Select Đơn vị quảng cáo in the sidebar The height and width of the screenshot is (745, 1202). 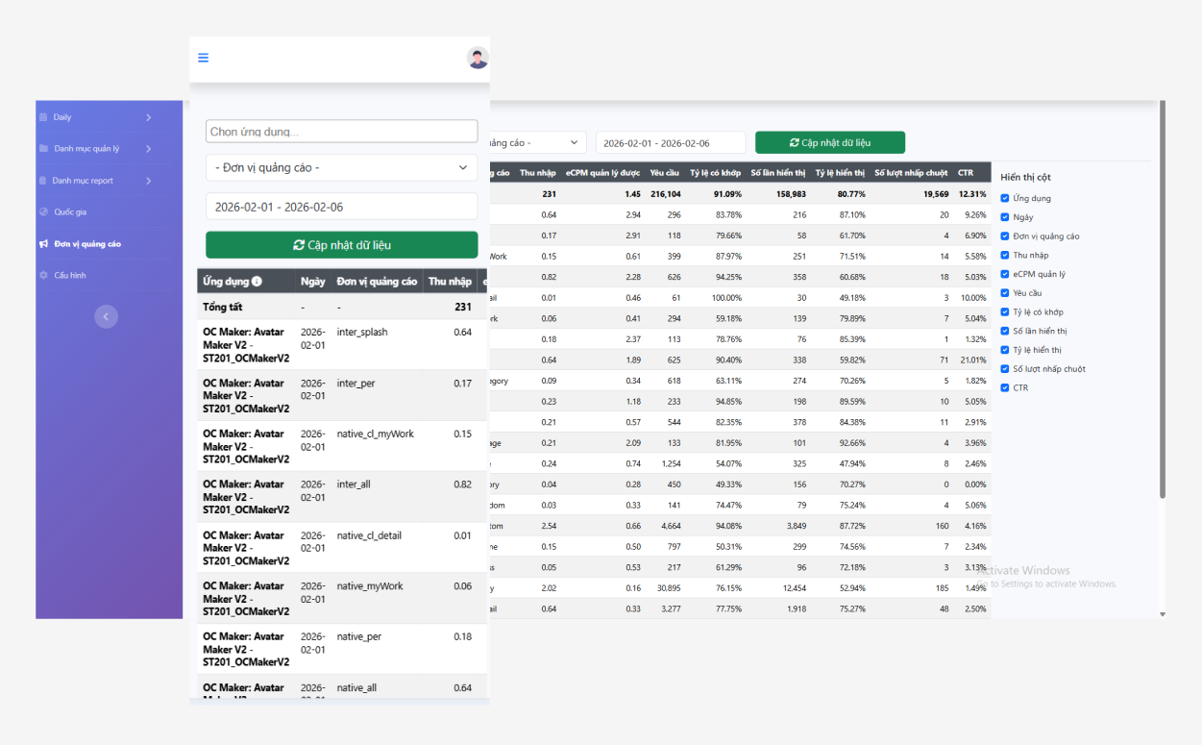[x=87, y=244]
